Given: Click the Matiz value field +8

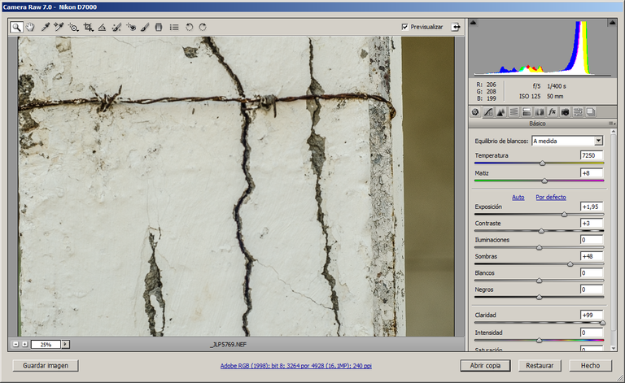Looking at the screenshot, I should click(592, 172).
